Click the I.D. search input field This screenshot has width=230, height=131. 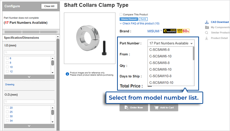pyautogui.click(x=29, y=52)
